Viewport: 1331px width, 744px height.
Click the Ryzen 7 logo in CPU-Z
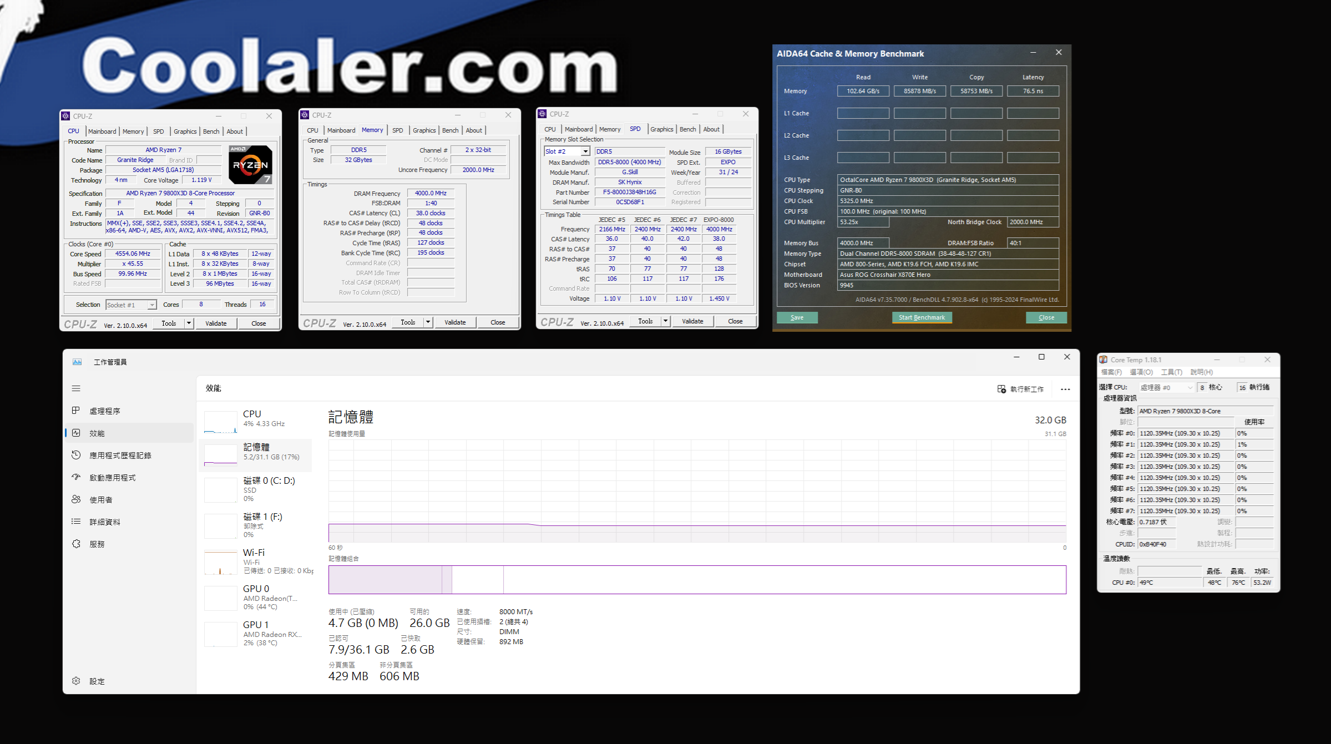(x=251, y=165)
